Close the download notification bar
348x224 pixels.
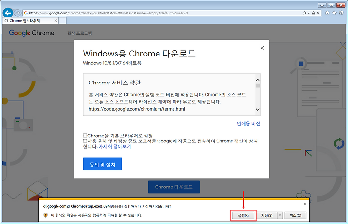[305, 204]
